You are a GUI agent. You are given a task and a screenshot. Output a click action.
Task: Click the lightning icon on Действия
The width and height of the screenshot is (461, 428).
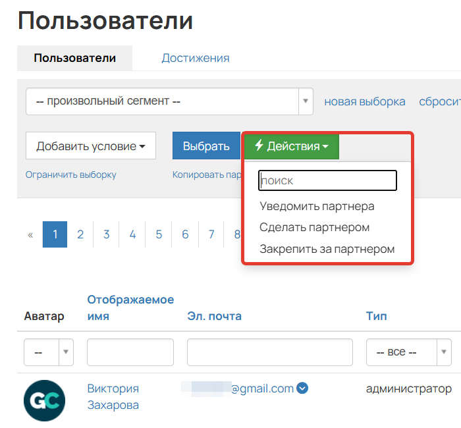pos(259,146)
